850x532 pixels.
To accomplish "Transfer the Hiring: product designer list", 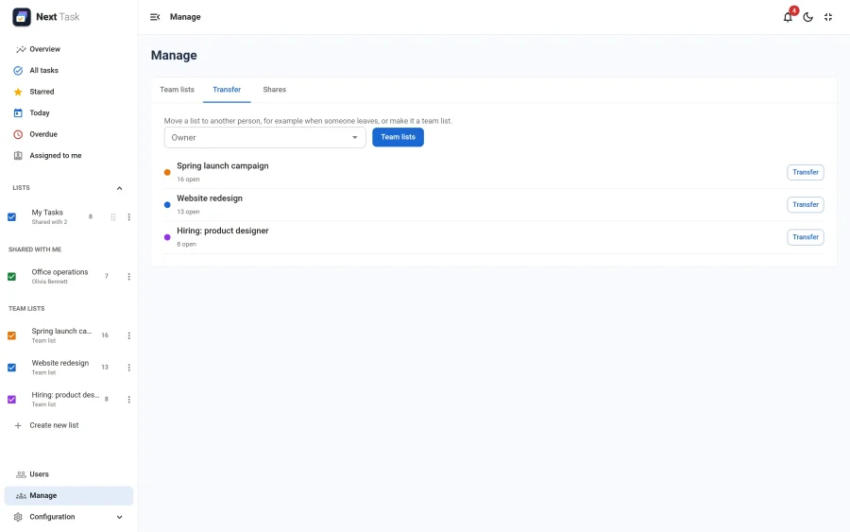I will pos(806,237).
